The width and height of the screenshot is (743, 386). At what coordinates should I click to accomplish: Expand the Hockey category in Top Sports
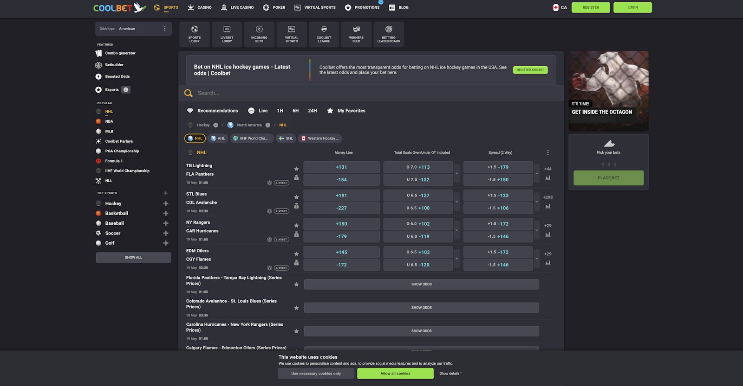pos(166,203)
